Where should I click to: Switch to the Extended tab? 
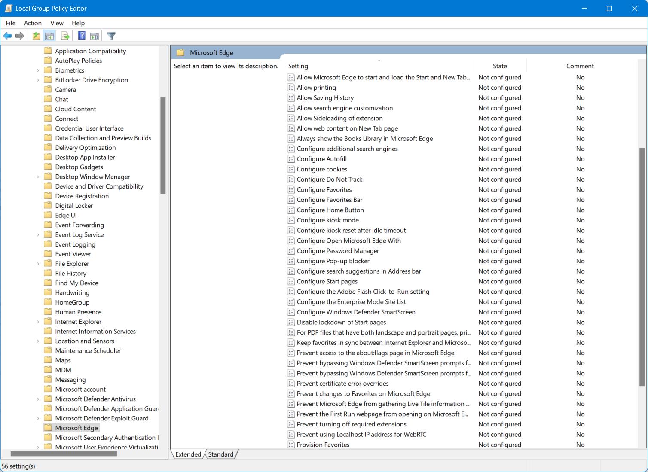pos(188,454)
